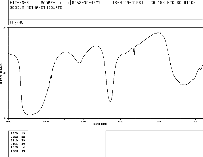
Task: Click peak table row 2852 22
Action: pyautogui.click(x=18, y=137)
